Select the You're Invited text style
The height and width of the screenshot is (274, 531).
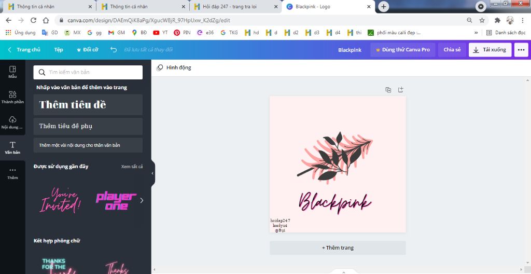click(61, 200)
